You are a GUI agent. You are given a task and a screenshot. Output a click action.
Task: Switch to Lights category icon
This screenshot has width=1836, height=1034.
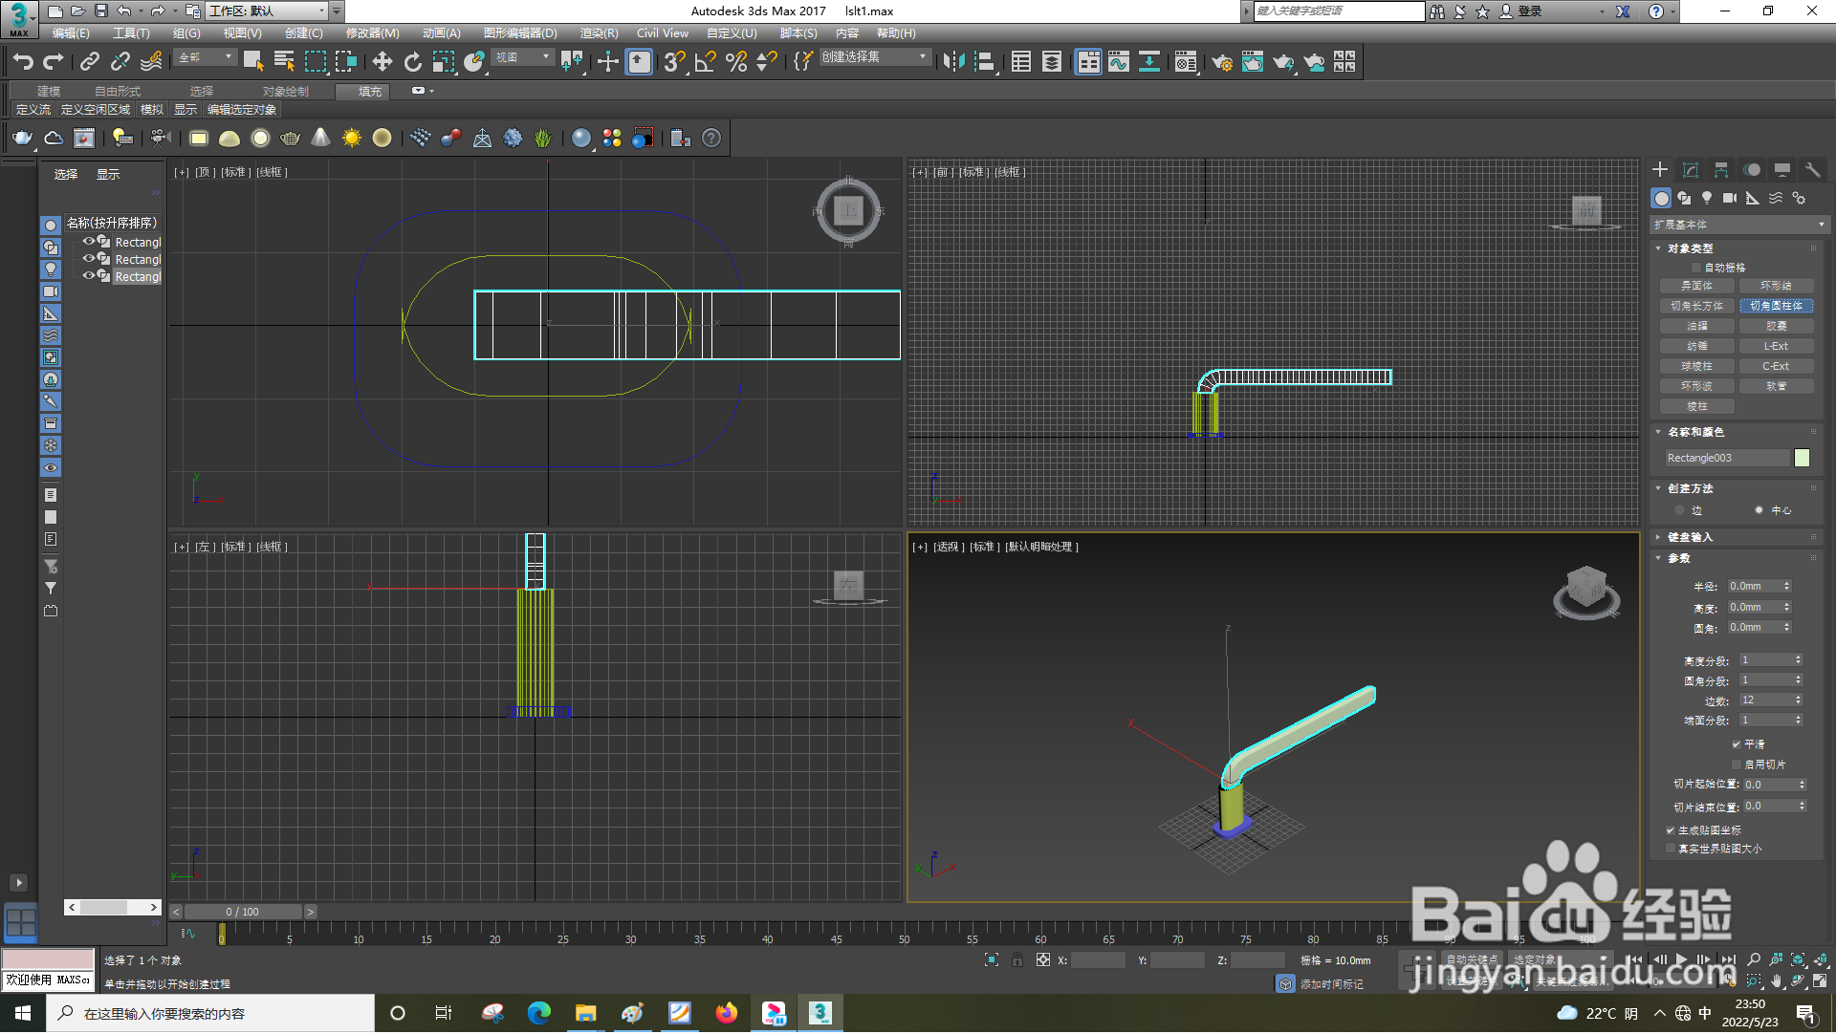tap(1707, 198)
